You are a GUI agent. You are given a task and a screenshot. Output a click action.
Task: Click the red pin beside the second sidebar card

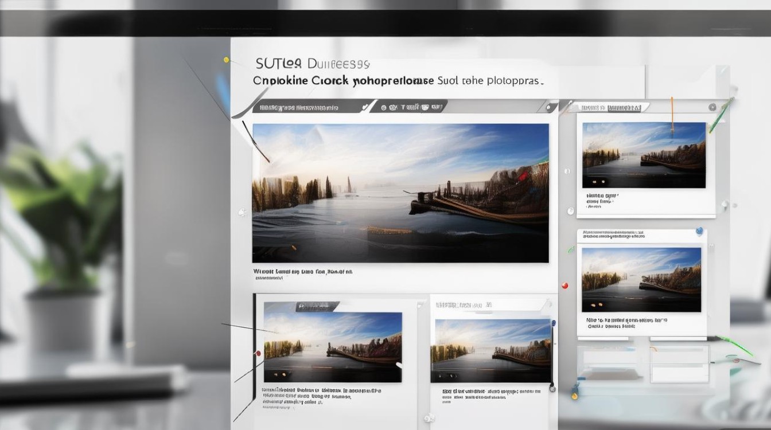click(x=564, y=285)
